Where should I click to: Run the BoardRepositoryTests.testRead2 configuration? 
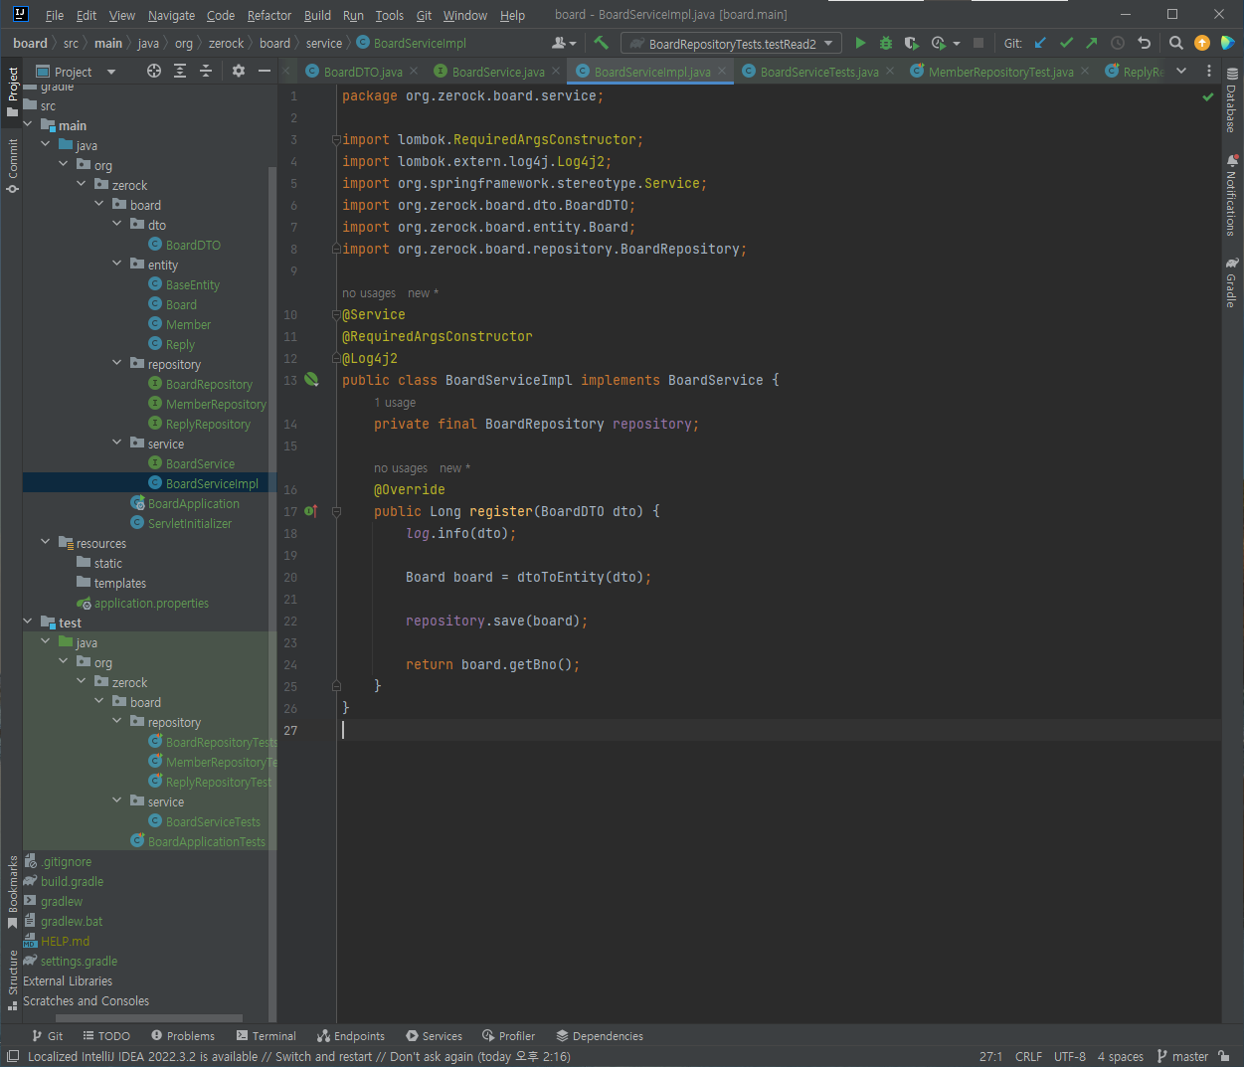click(x=860, y=43)
